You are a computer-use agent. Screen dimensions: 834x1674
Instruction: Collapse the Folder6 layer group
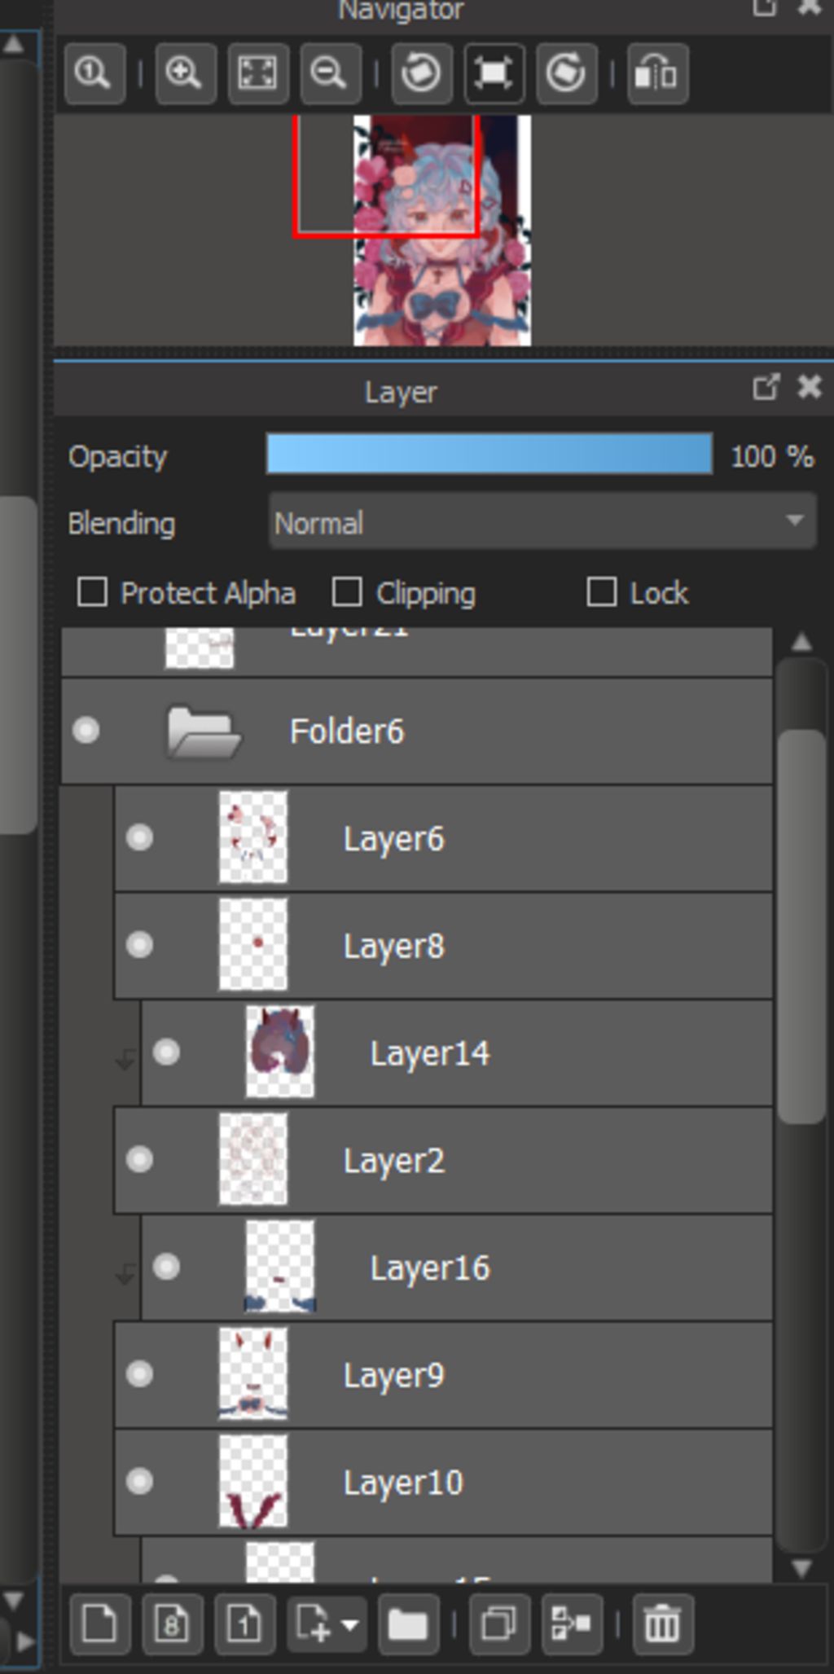tap(204, 732)
